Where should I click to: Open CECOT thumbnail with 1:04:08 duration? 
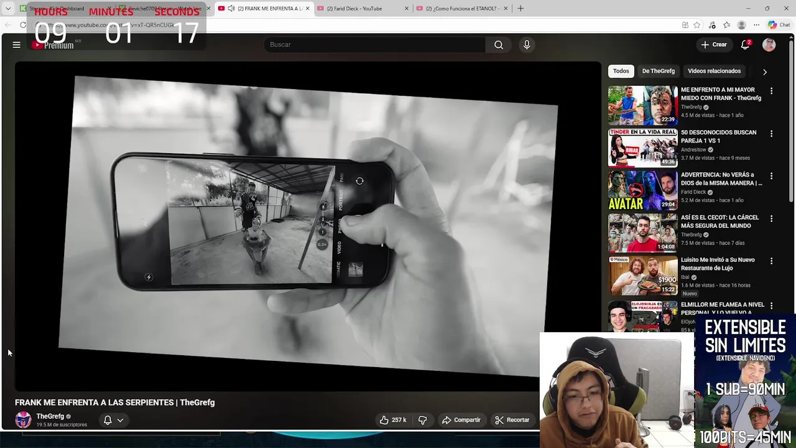point(642,233)
